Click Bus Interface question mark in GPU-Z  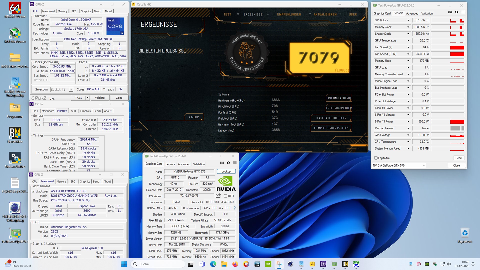[234, 208]
